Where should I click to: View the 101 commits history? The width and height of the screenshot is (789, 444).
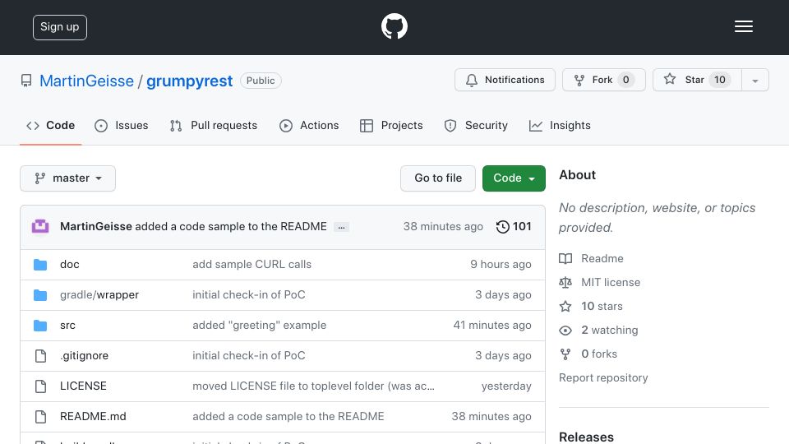(514, 227)
